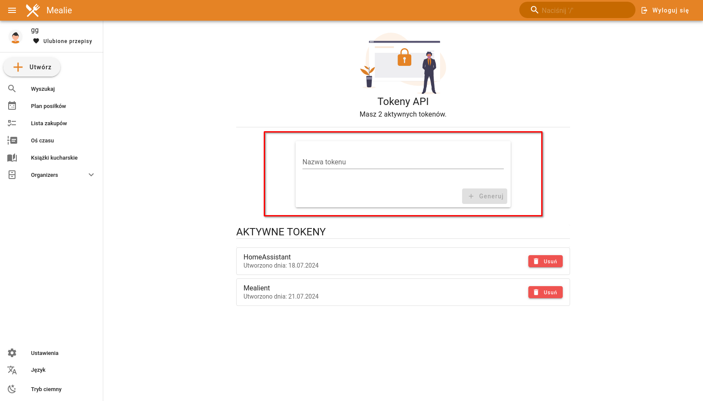This screenshot has height=401, width=703.
Task: Click the orange plus icon in Utwórz
Action: coord(18,67)
